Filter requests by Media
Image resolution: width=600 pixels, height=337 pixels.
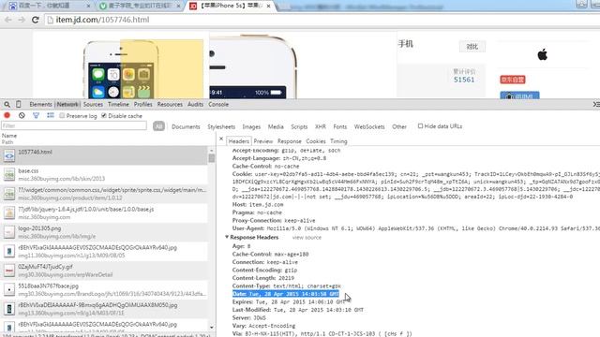pos(276,126)
